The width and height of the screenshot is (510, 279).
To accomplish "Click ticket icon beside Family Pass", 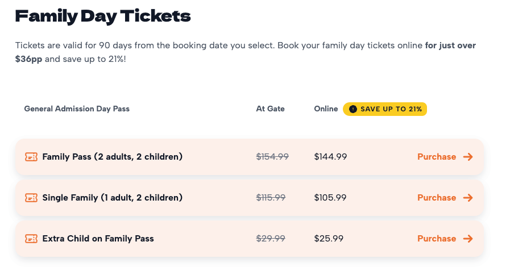I will point(31,157).
